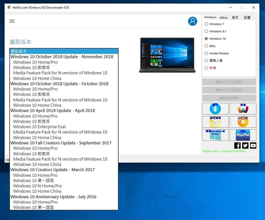Open the YouTube icon

[253, 145]
